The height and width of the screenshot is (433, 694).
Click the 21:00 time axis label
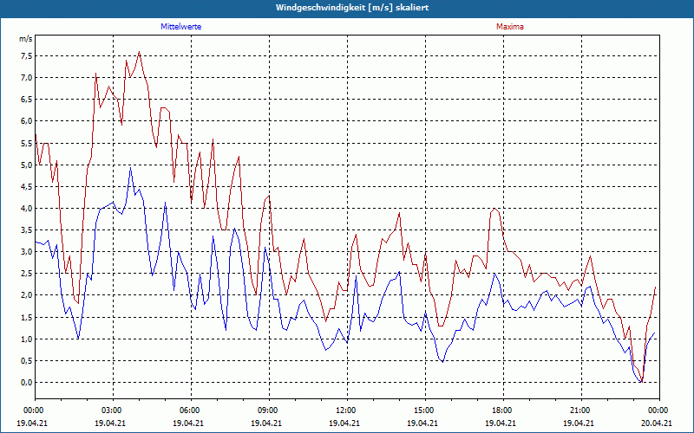[579, 410]
